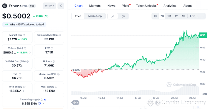Open the About tab

(188, 6)
